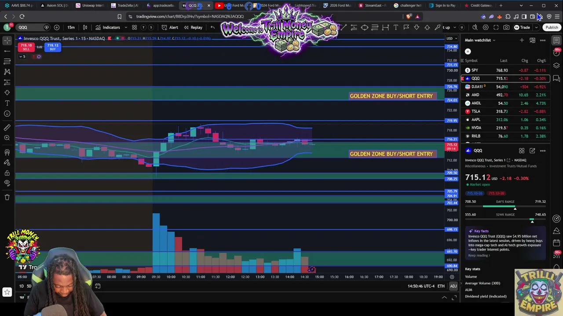The image size is (563, 316).
Task: Open the timezone menu 14:50:46 UTC-4
Action: [x=421, y=286]
